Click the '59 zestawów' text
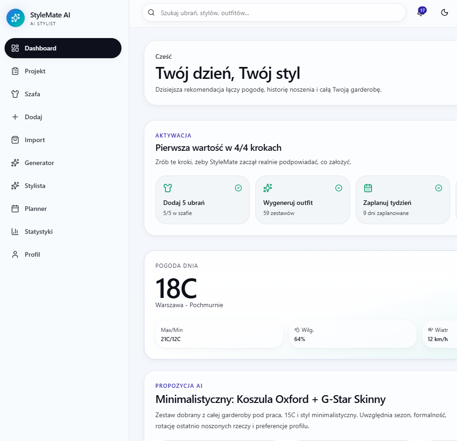 point(279,213)
